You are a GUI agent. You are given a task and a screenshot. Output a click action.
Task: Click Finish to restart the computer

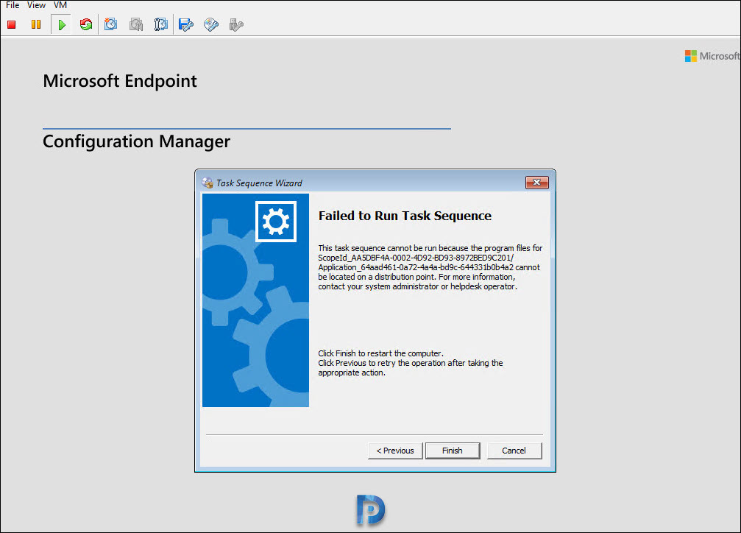tap(453, 451)
